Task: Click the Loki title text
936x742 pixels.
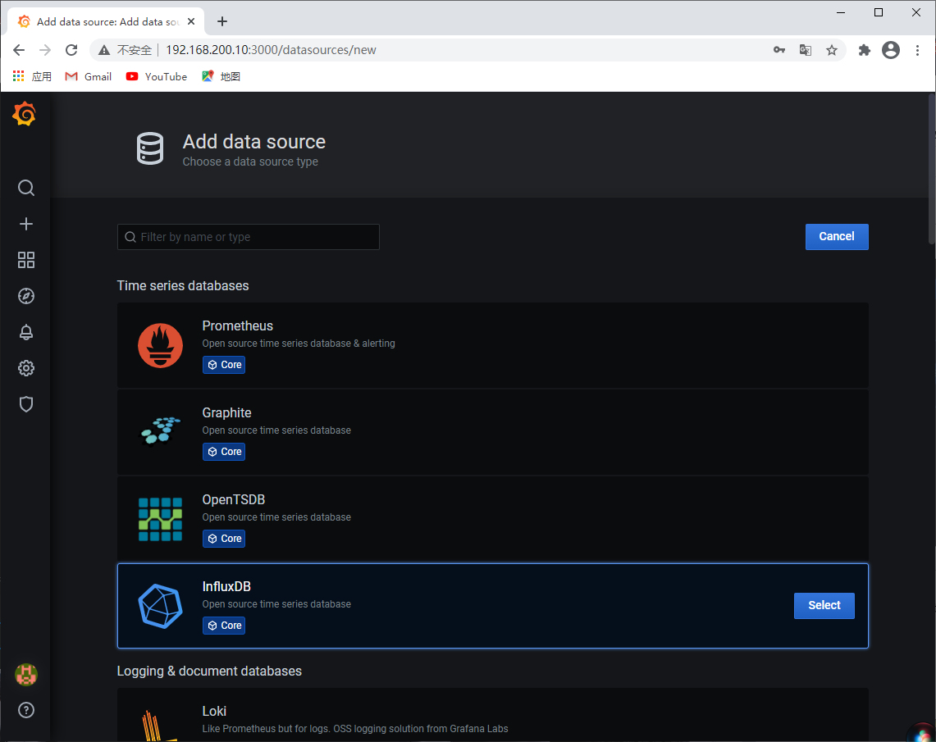Action: pyautogui.click(x=214, y=711)
